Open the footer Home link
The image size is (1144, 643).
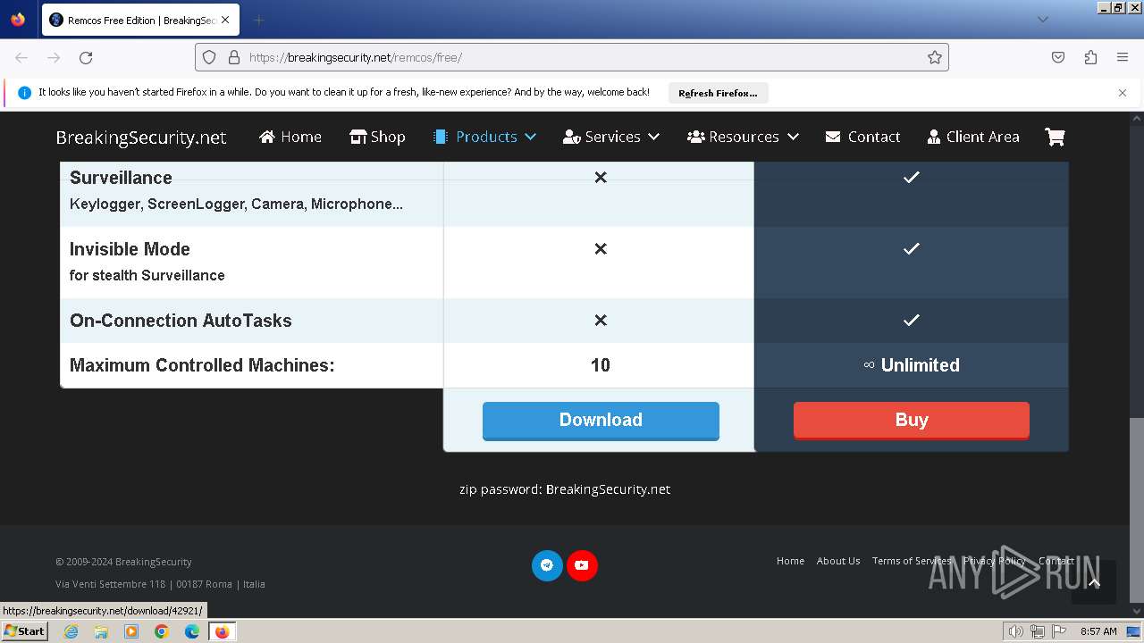pos(790,561)
